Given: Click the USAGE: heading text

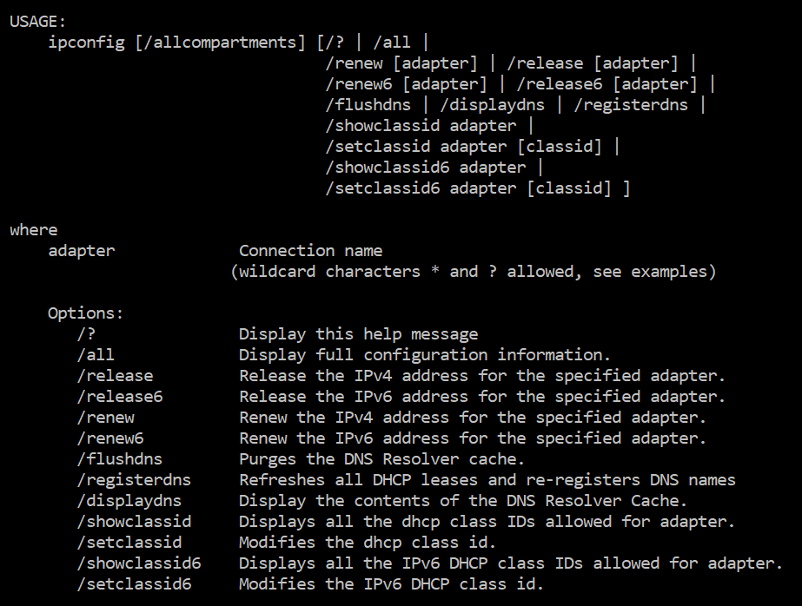Looking at the screenshot, I should (37, 22).
